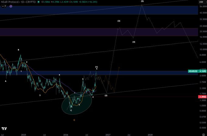Click the '12.5000' price scale value
207x136 pixels.
click(203, 44)
